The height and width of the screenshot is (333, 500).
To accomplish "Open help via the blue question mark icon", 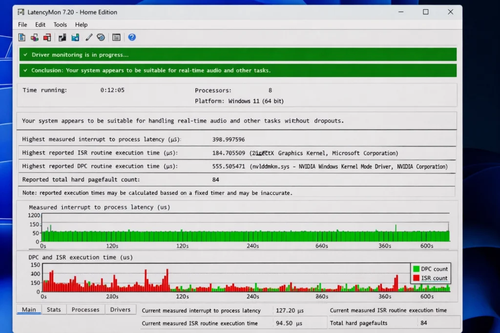I will [132, 38].
